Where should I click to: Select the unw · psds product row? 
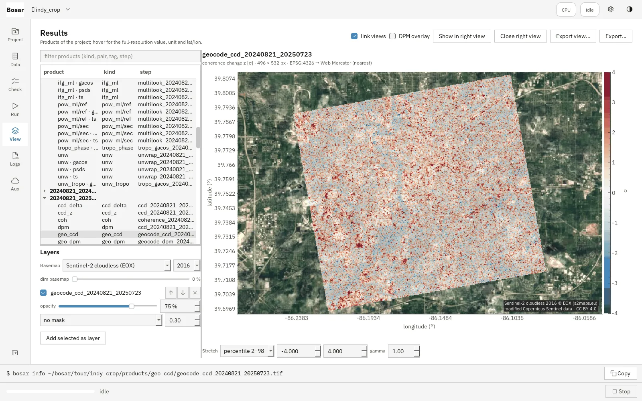click(x=118, y=169)
